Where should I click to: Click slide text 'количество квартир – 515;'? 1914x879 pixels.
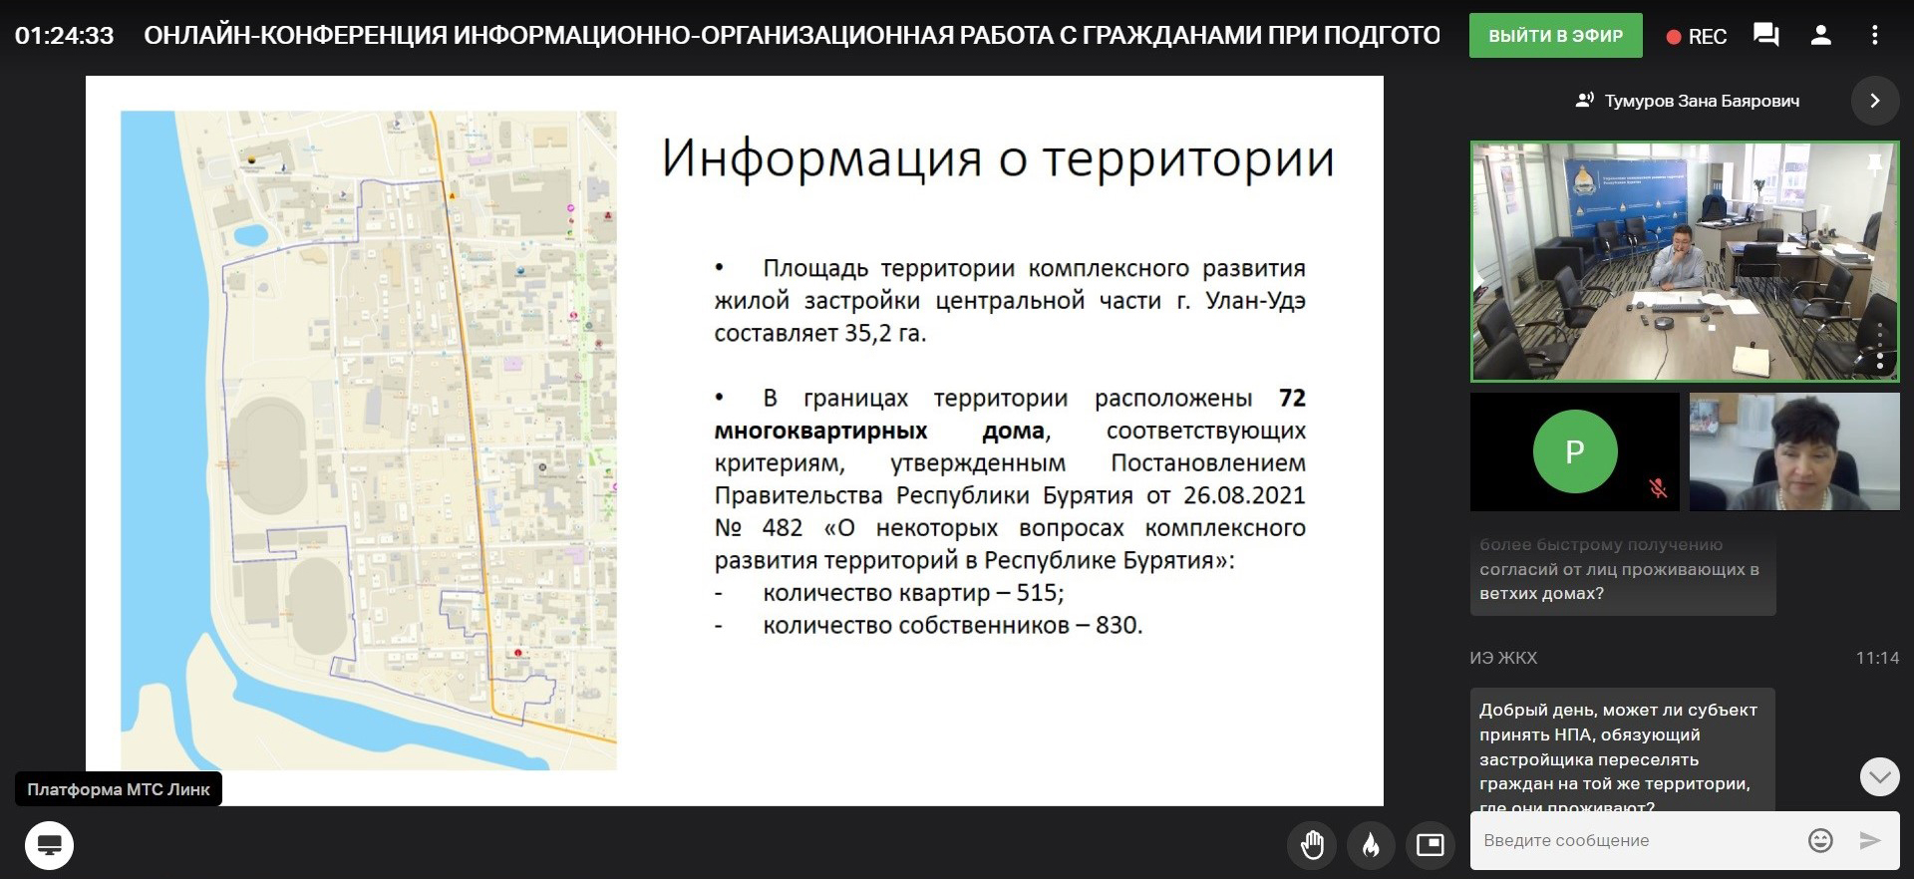[x=913, y=593]
